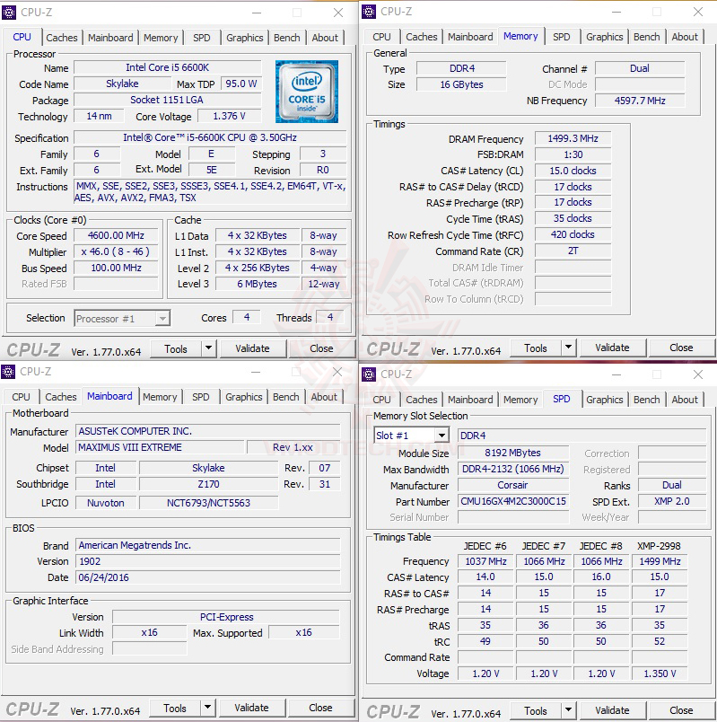This screenshot has width=717, height=722.
Task: Click the Part Number field CMU16GX4M2C3000C15
Action: tap(513, 501)
